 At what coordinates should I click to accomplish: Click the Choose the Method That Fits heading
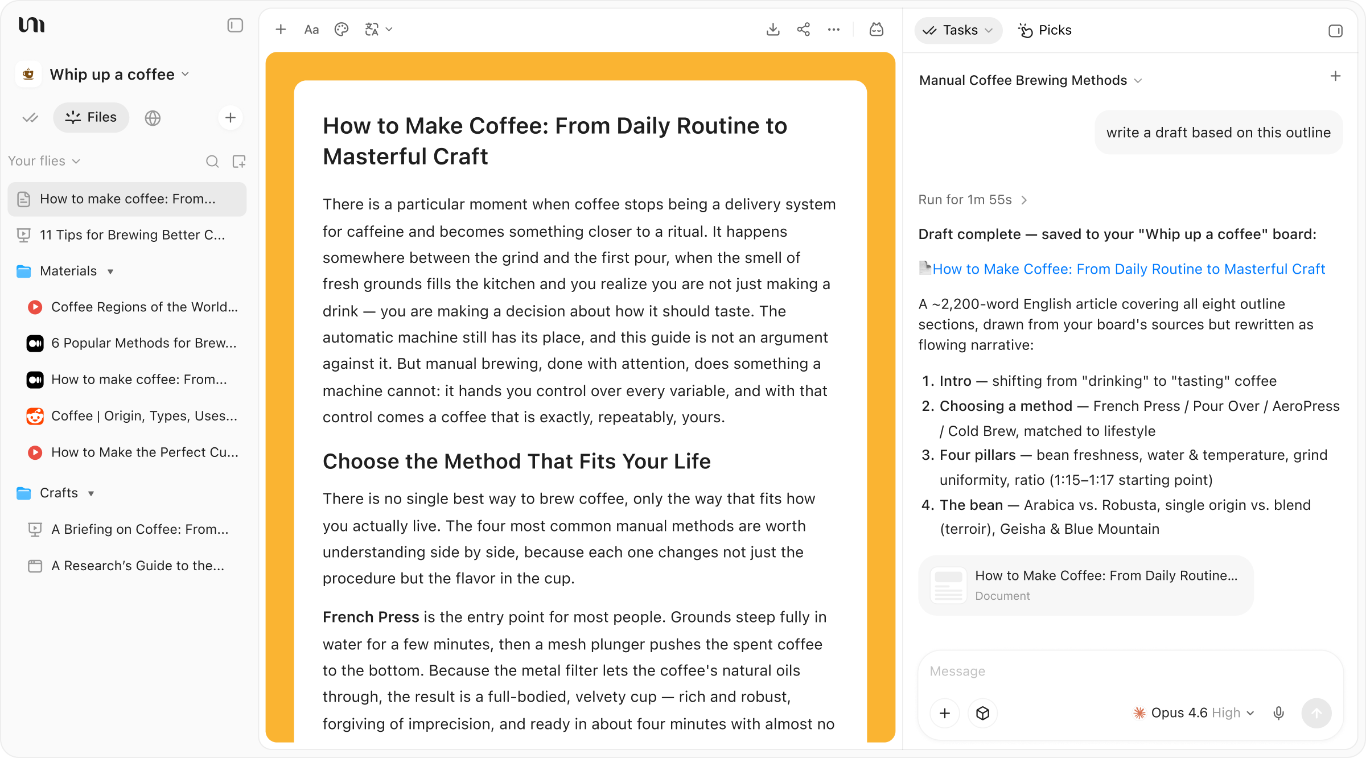coord(517,462)
